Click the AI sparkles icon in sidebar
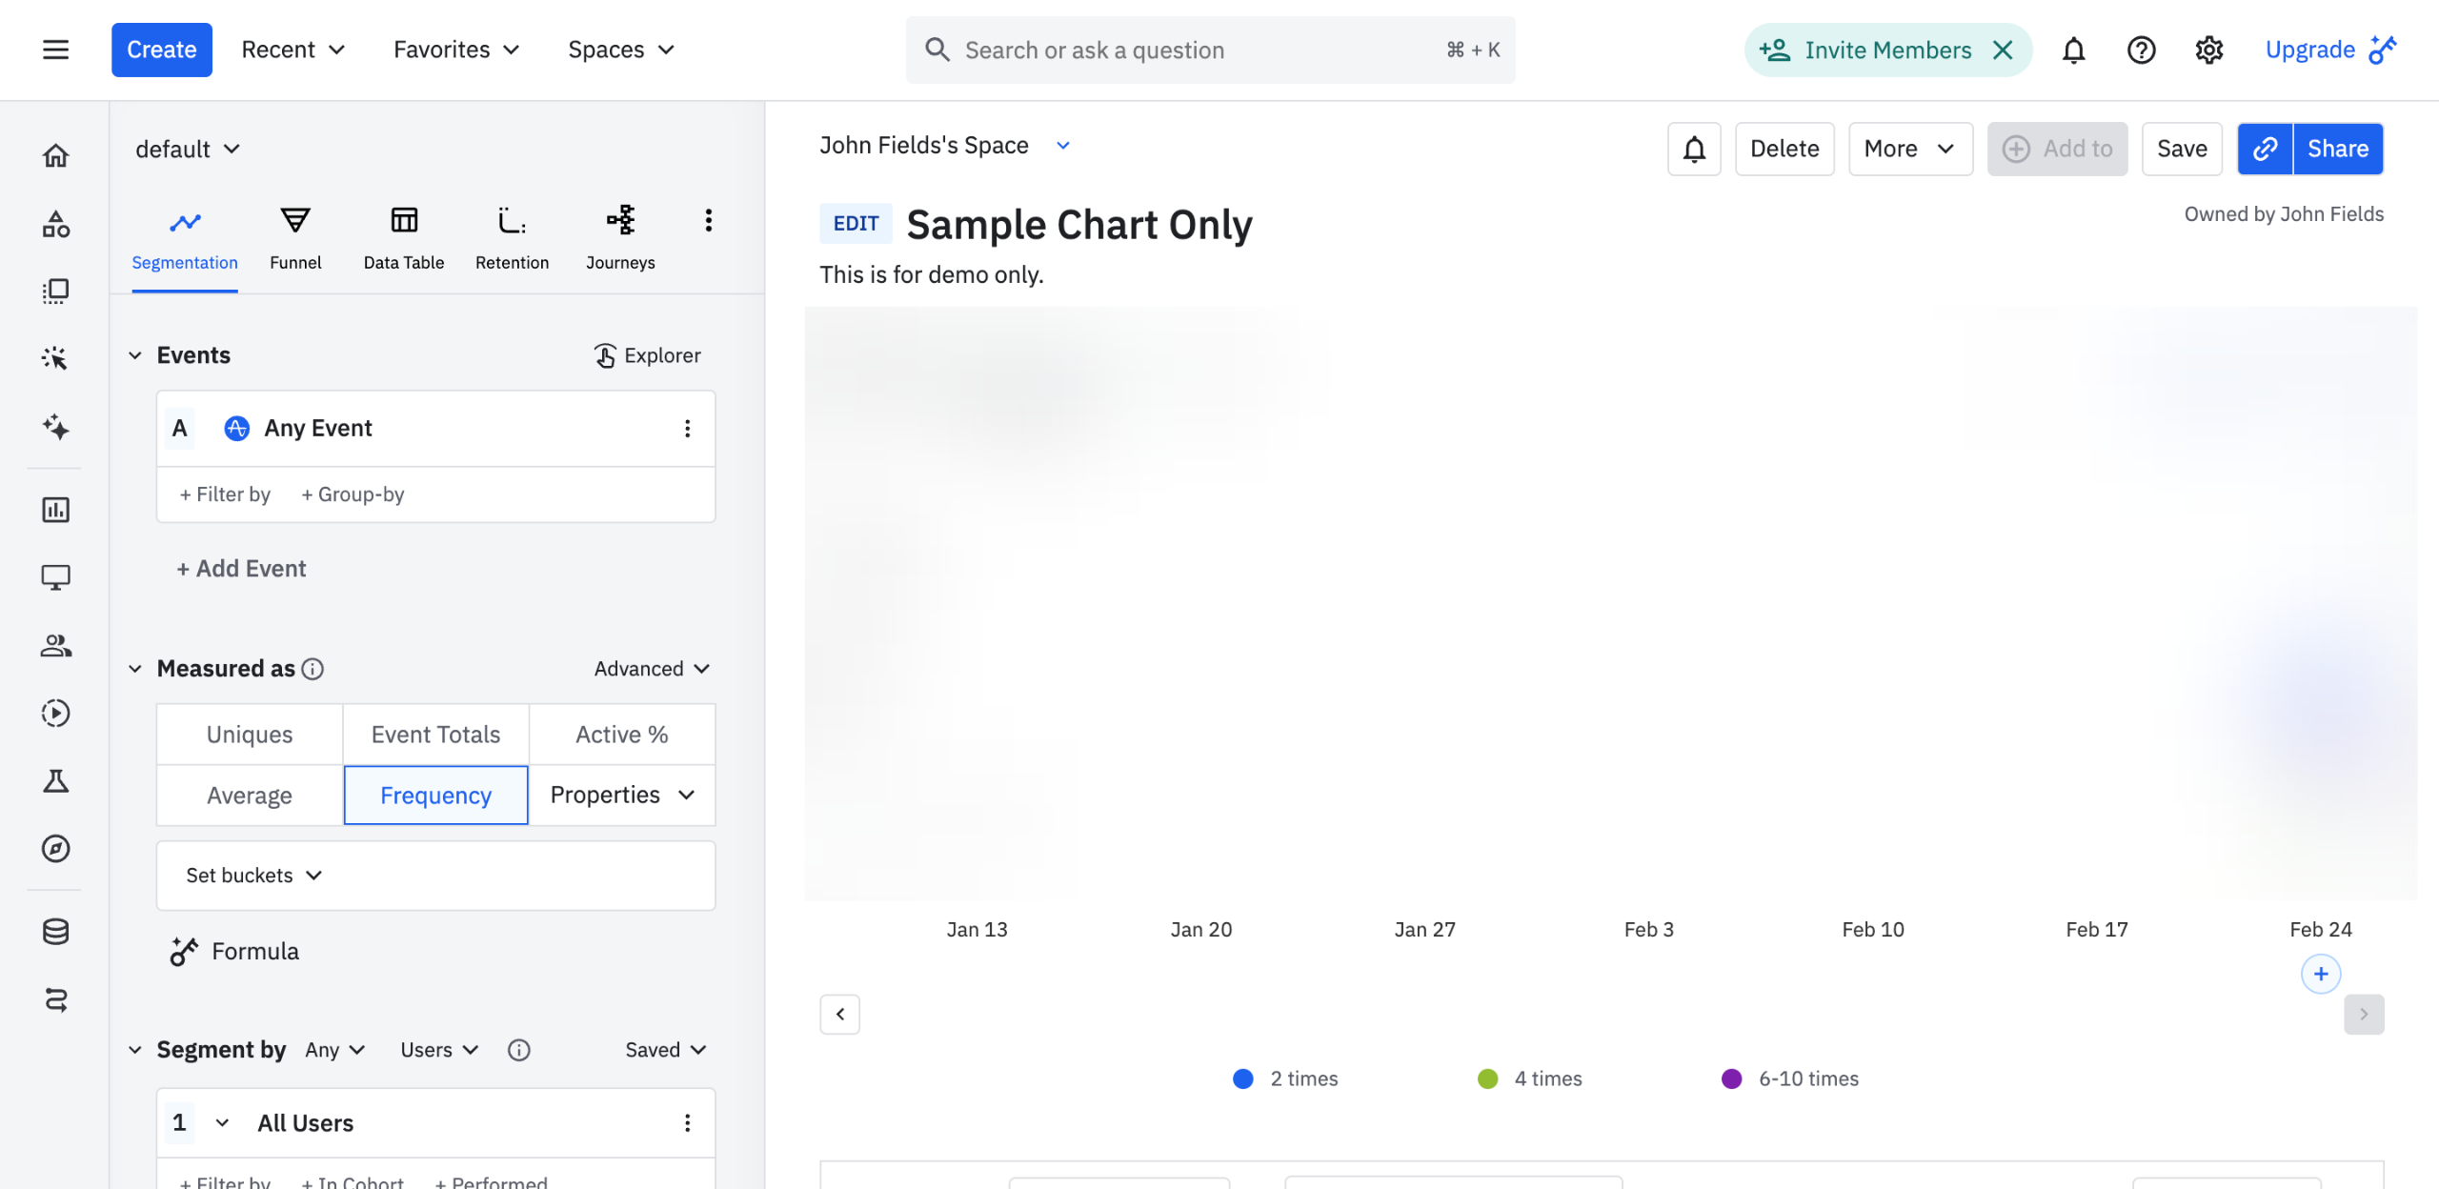 [x=55, y=429]
